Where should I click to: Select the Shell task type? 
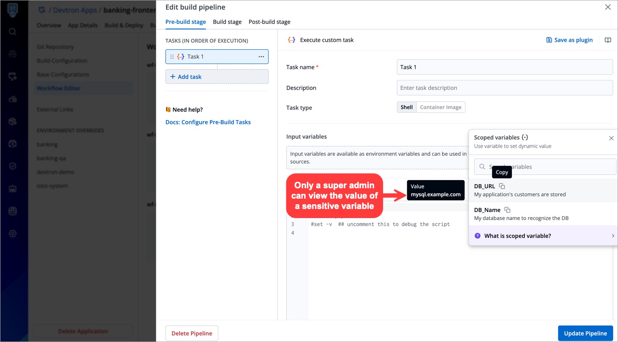pos(406,107)
